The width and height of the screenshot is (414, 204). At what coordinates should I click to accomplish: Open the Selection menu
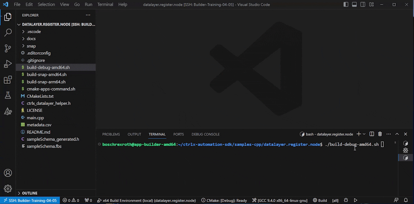point(46,5)
